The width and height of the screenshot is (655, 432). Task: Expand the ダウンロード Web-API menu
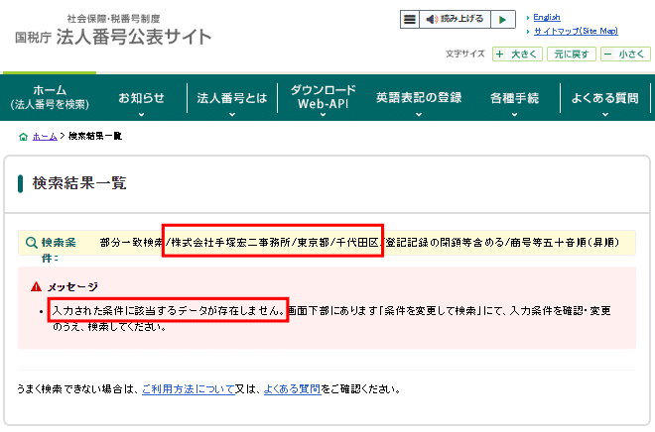323,100
